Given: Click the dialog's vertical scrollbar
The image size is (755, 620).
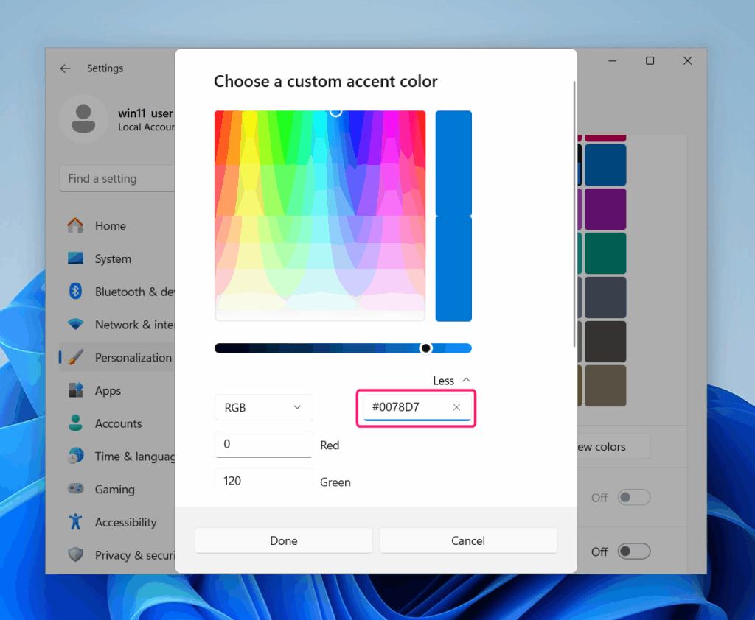Looking at the screenshot, I should pos(574,214).
